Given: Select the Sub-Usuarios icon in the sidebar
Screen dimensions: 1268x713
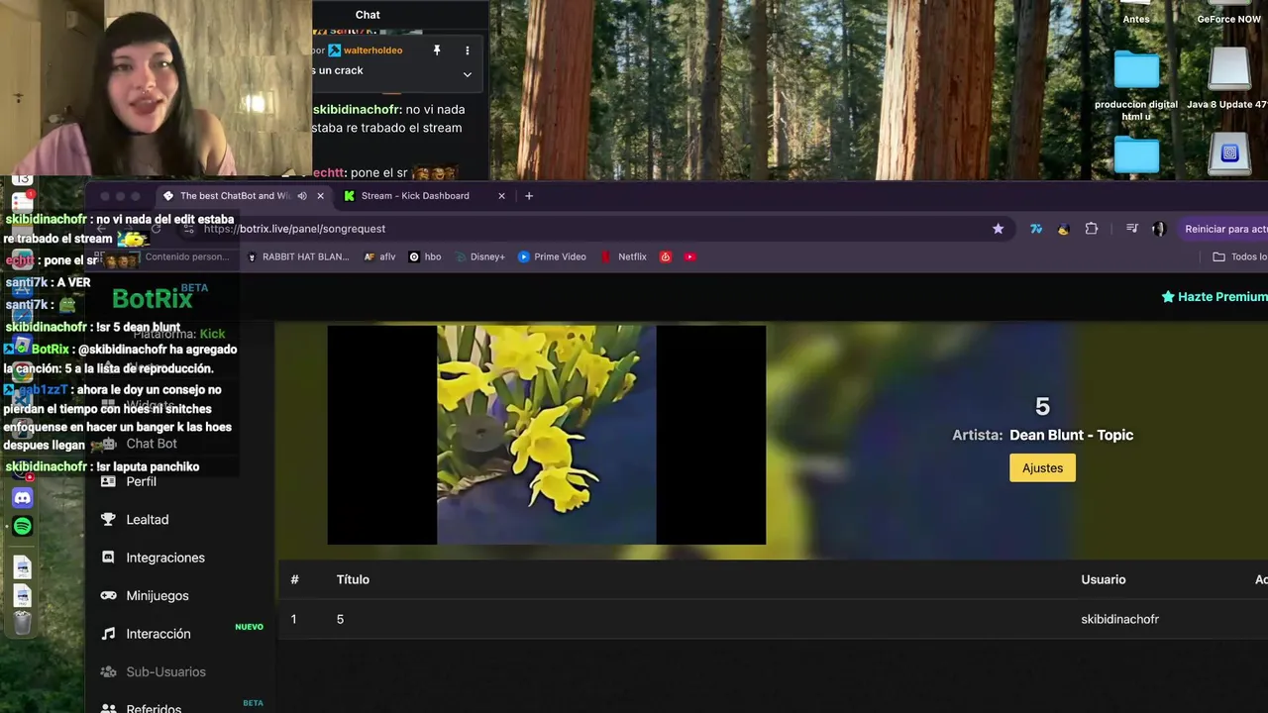Looking at the screenshot, I should point(108,671).
